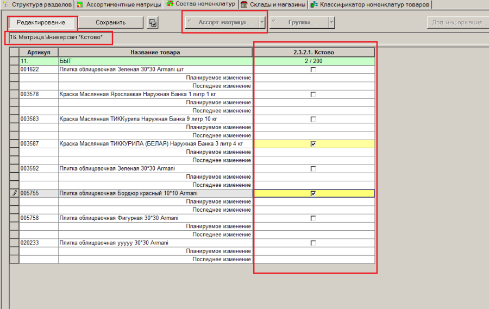The width and height of the screenshot is (489, 309).
Task: Select article cell 020233
Action: (x=39, y=243)
